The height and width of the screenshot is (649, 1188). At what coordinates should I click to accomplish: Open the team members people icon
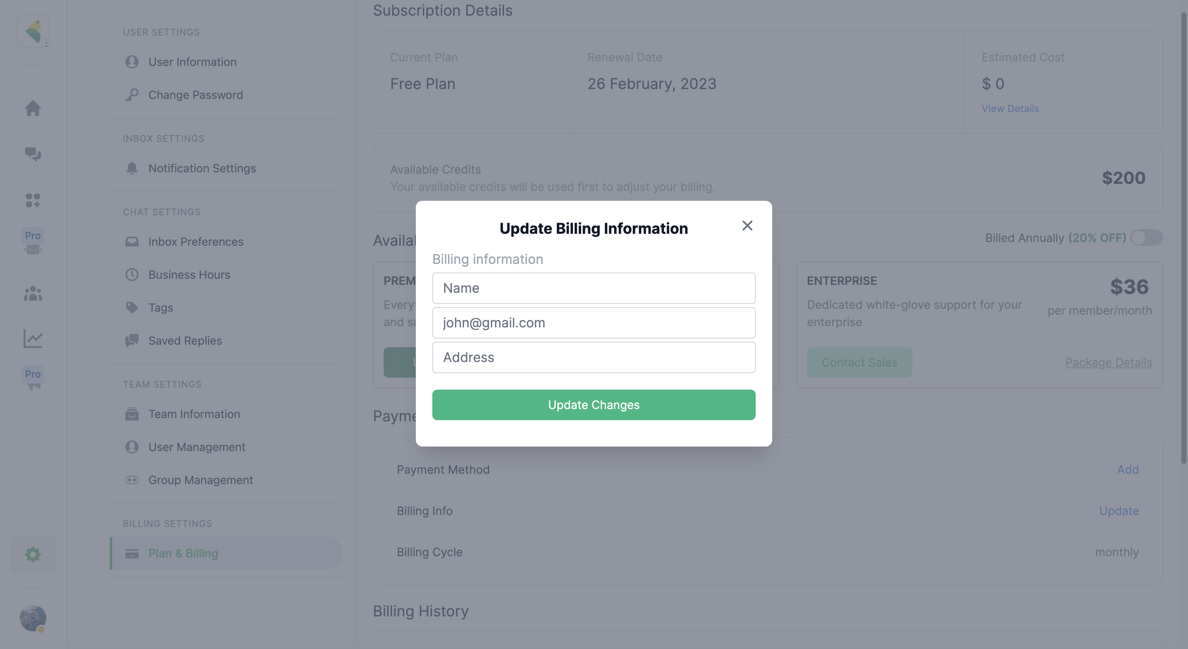pos(33,294)
